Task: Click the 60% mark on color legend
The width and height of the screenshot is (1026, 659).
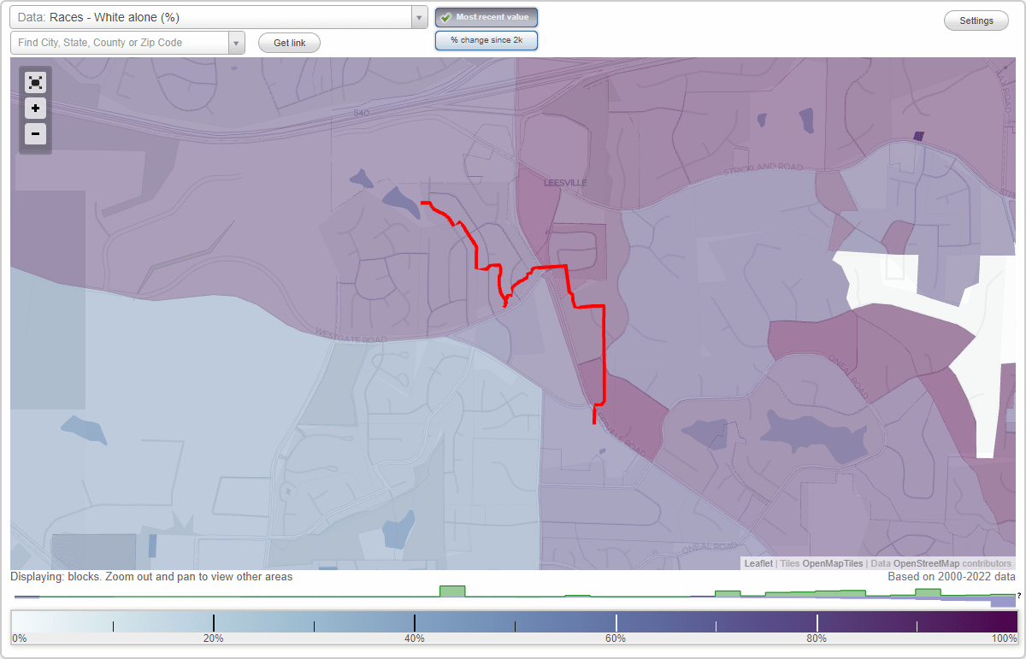Action: pyautogui.click(x=616, y=638)
